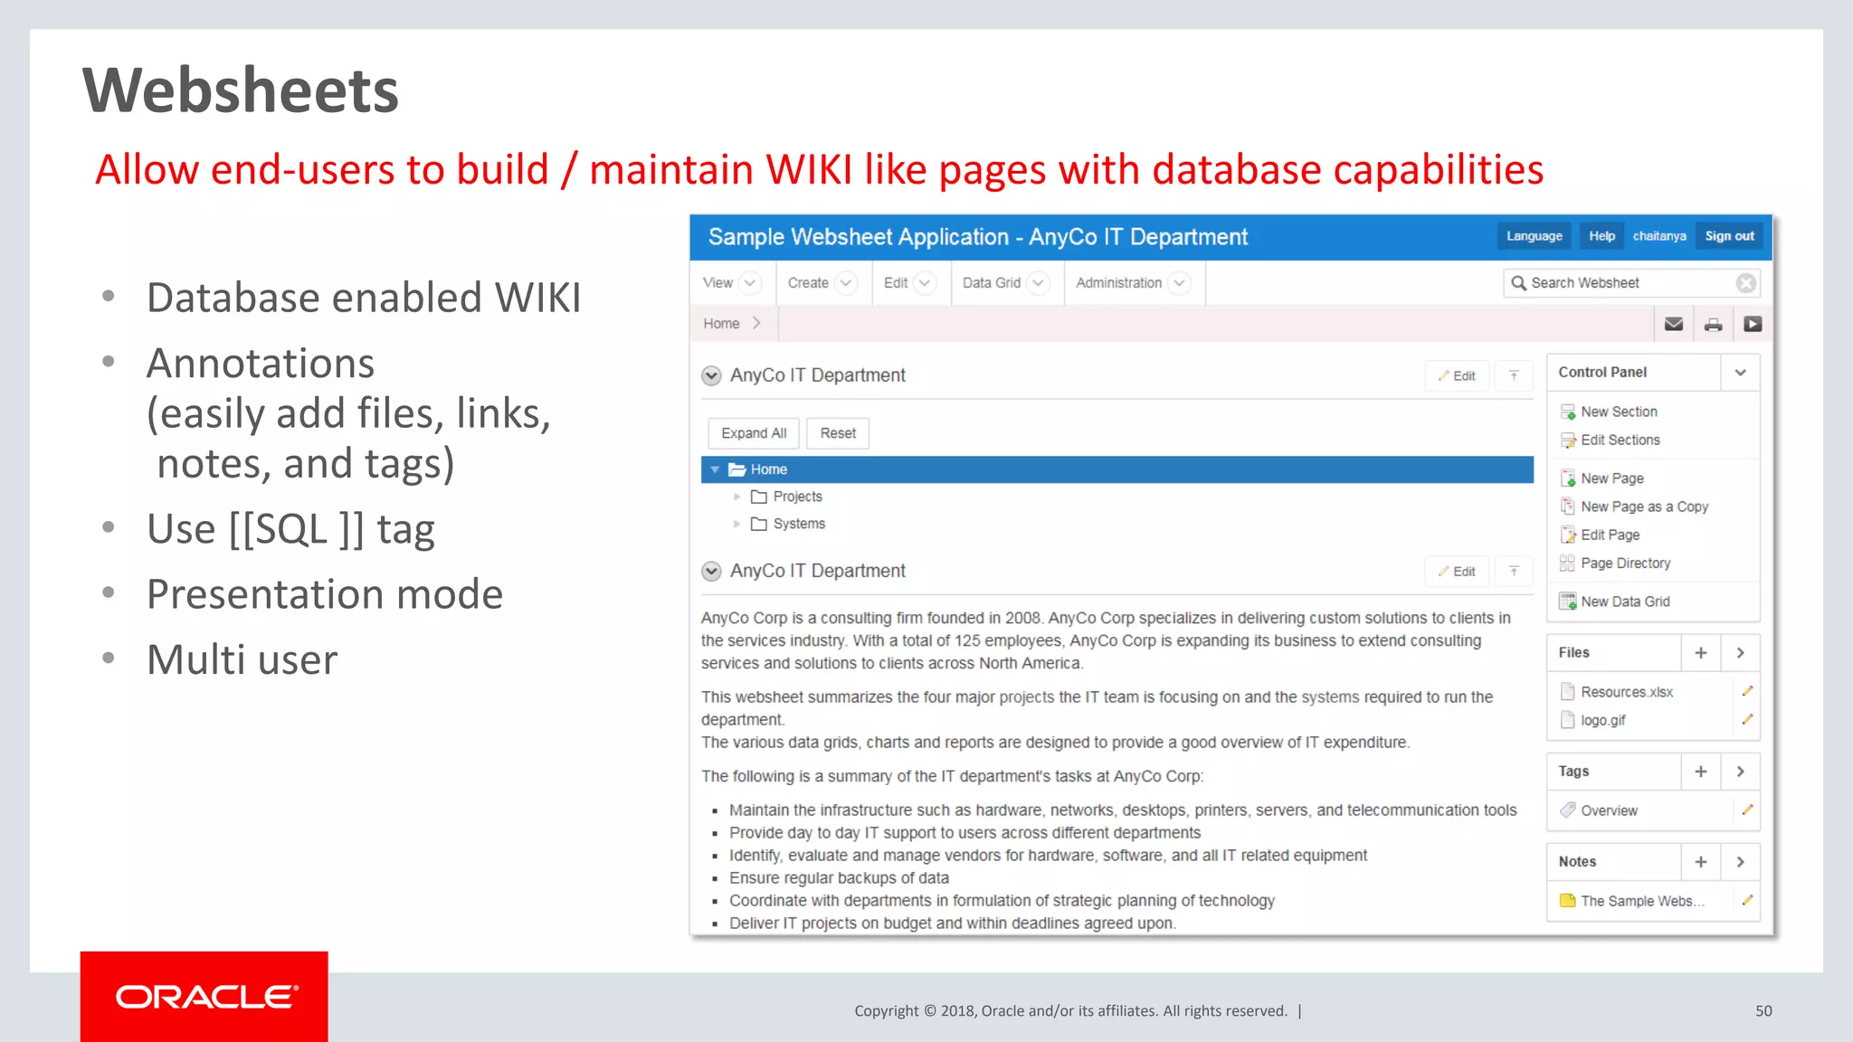Click Edit Sections icon
This screenshot has height=1042, width=1853.
[1568, 440]
